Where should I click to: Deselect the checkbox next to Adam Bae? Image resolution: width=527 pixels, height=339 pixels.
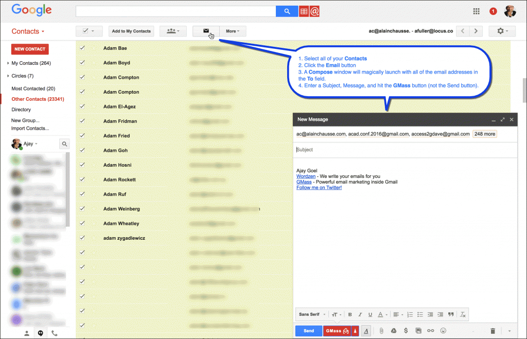[81, 48]
